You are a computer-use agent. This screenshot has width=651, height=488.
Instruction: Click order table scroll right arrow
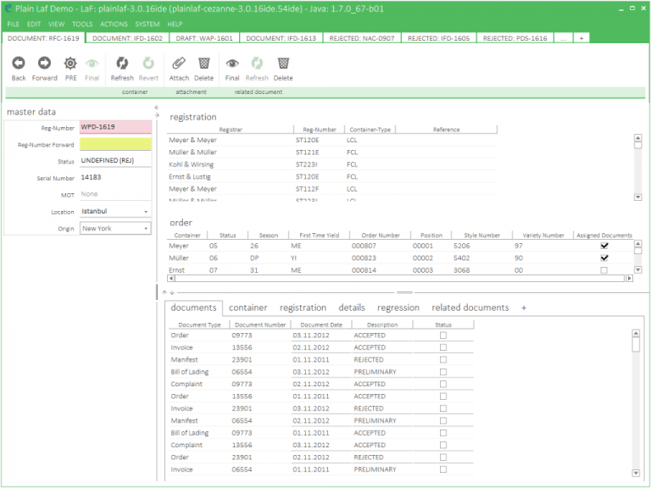[x=630, y=279]
